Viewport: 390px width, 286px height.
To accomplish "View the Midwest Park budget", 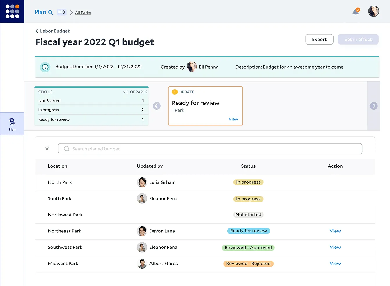I will point(335,264).
